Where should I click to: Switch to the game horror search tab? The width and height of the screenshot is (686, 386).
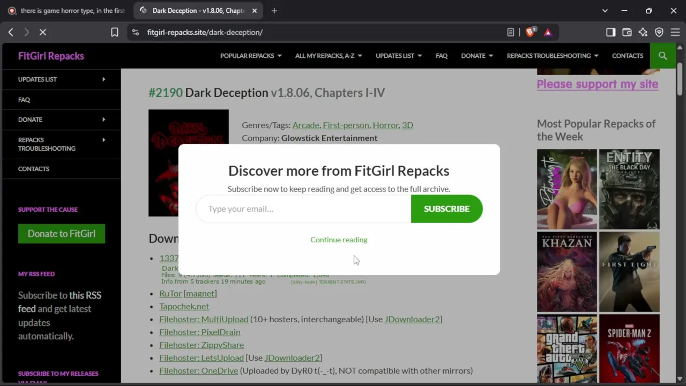point(67,11)
